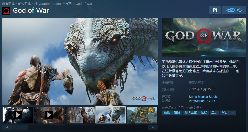
Task: Select the Kratos forest screenshot thumbnail
Action: 80,115
